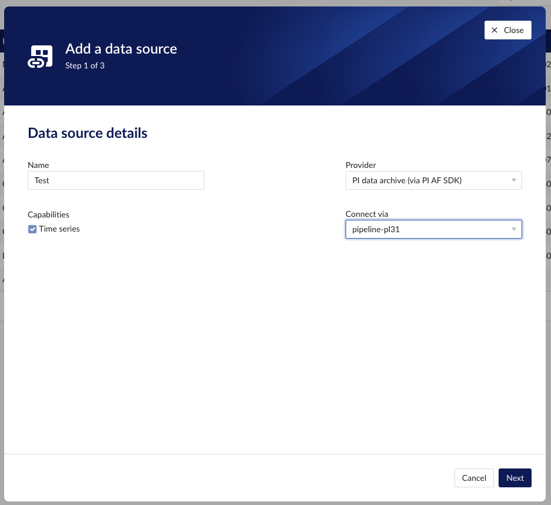Click the Step 1 of 3 indicator
The height and width of the screenshot is (505, 551).
[85, 65]
